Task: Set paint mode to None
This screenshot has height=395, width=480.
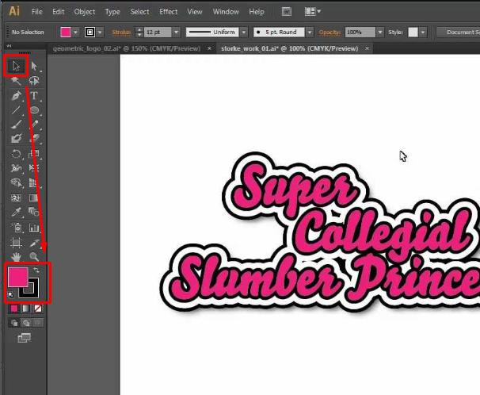Action: (x=36, y=308)
